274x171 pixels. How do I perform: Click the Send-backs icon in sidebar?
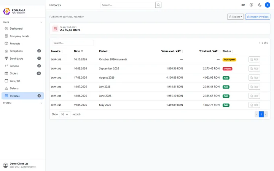(x=6, y=58)
